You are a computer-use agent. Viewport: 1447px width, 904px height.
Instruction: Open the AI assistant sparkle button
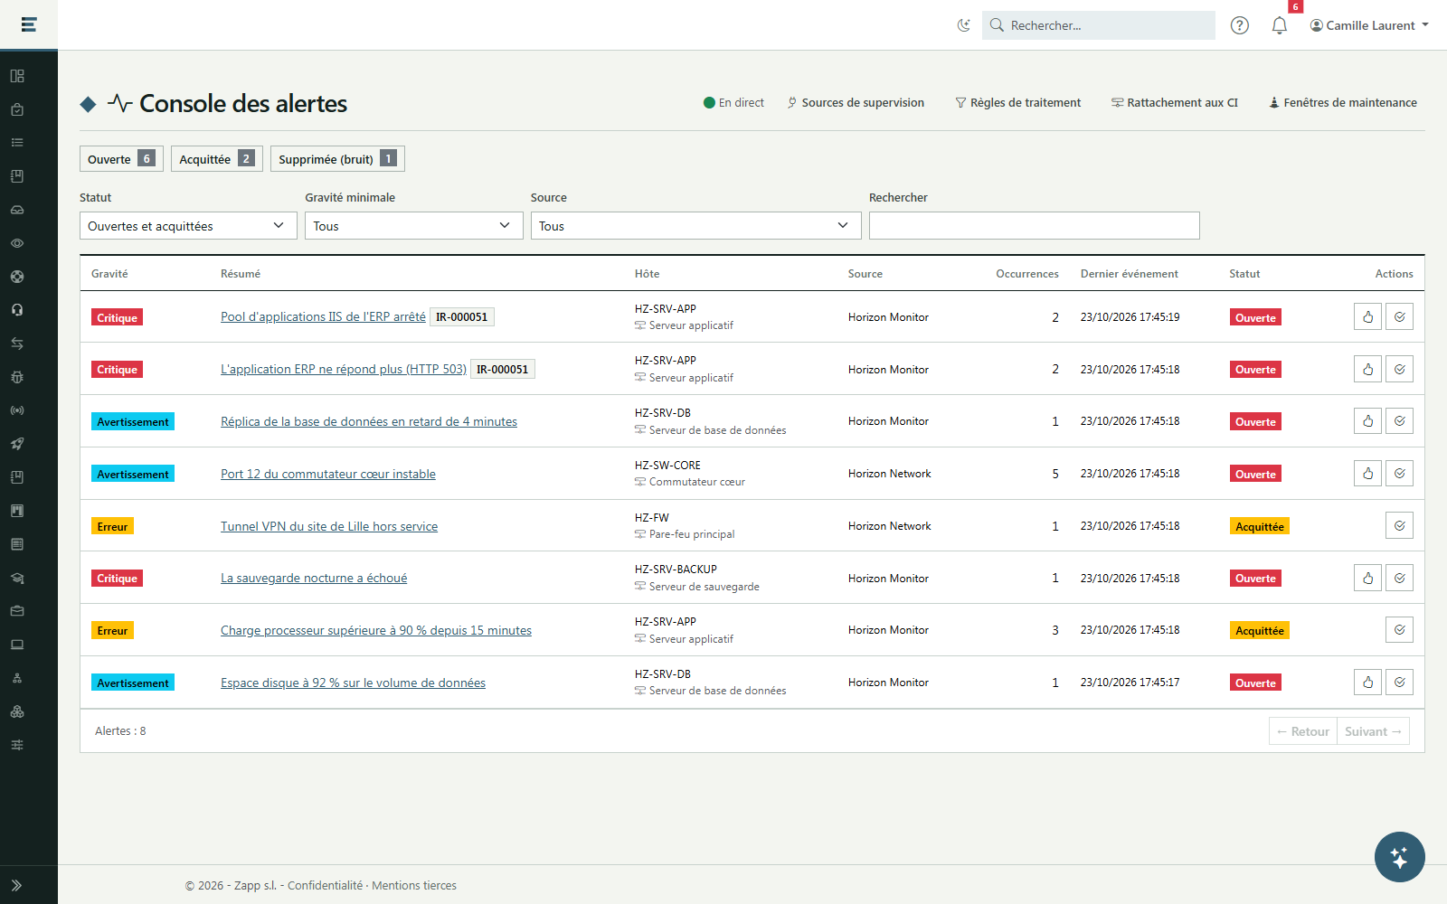[1399, 857]
